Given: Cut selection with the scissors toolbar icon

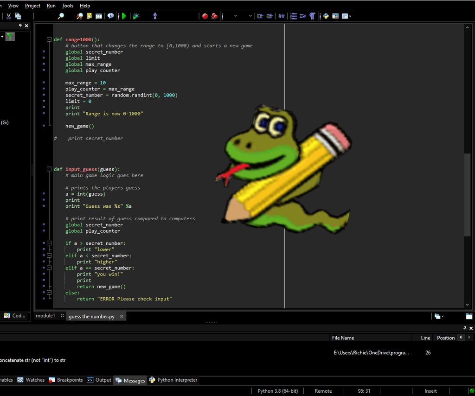Looking at the screenshot, I should click(x=9, y=16).
